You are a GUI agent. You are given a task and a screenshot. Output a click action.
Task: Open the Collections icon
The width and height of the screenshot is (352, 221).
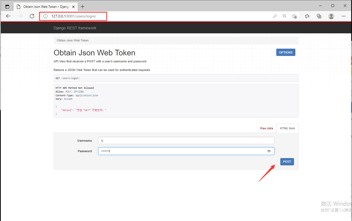(319, 16)
